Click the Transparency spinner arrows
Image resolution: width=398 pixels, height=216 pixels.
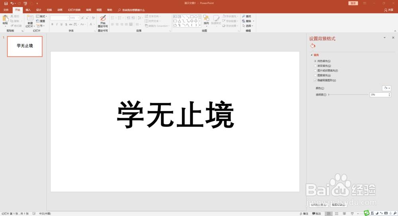click(x=389, y=95)
